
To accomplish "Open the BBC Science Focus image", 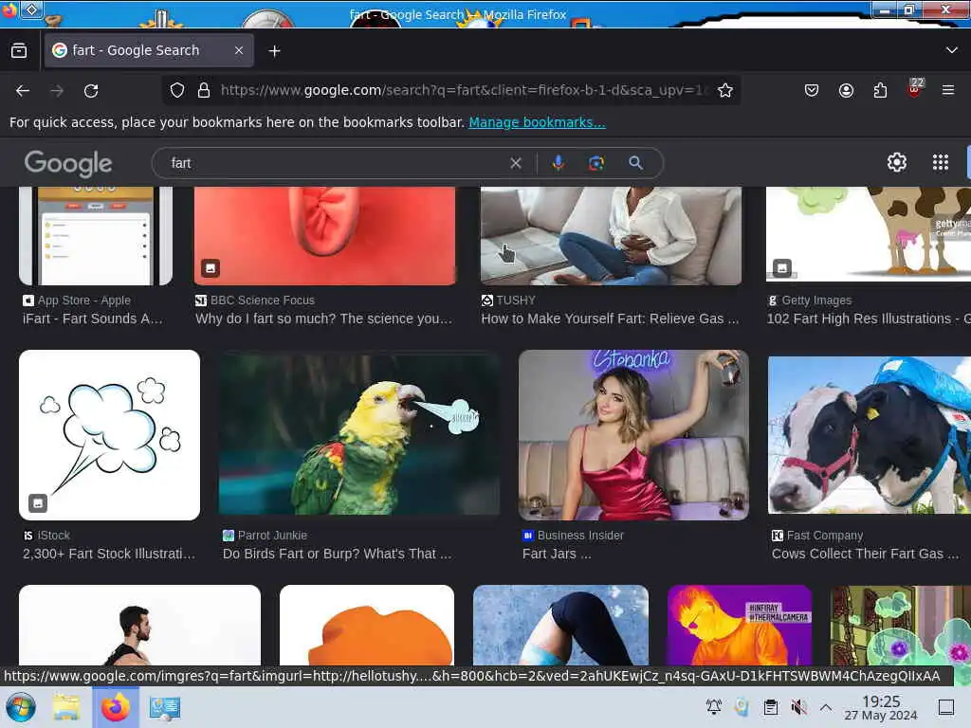I will click(x=324, y=236).
